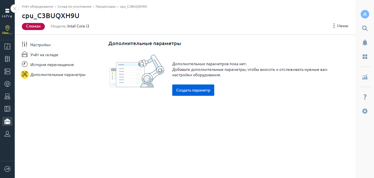
Task: Open the network topology icon in the left sidebar
Action: coord(7,96)
